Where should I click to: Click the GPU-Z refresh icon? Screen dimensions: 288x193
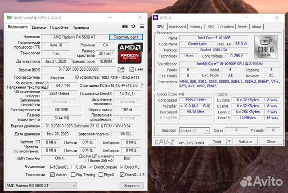click(x=133, y=27)
